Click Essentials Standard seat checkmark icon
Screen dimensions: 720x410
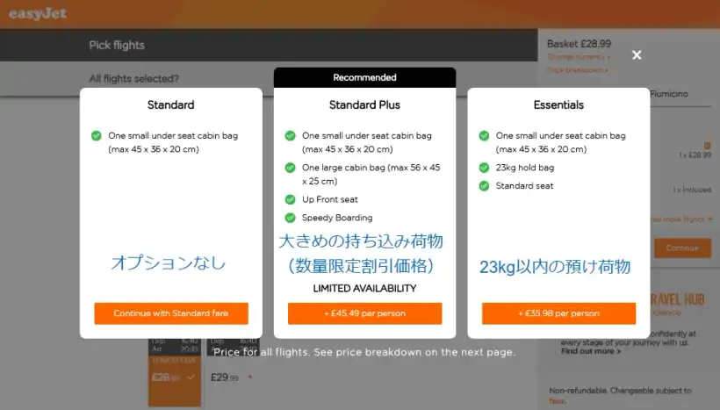(x=484, y=186)
